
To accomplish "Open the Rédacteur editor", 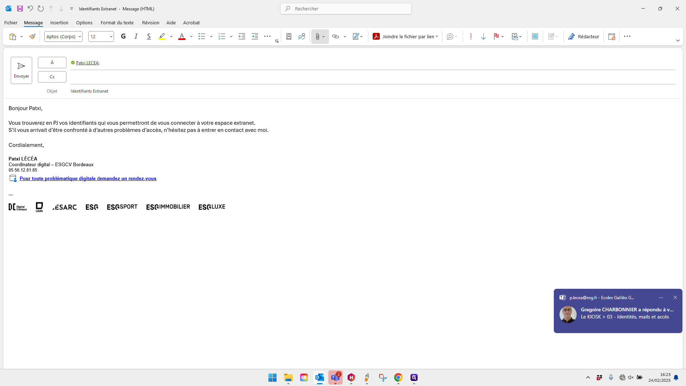I will 583,36.
